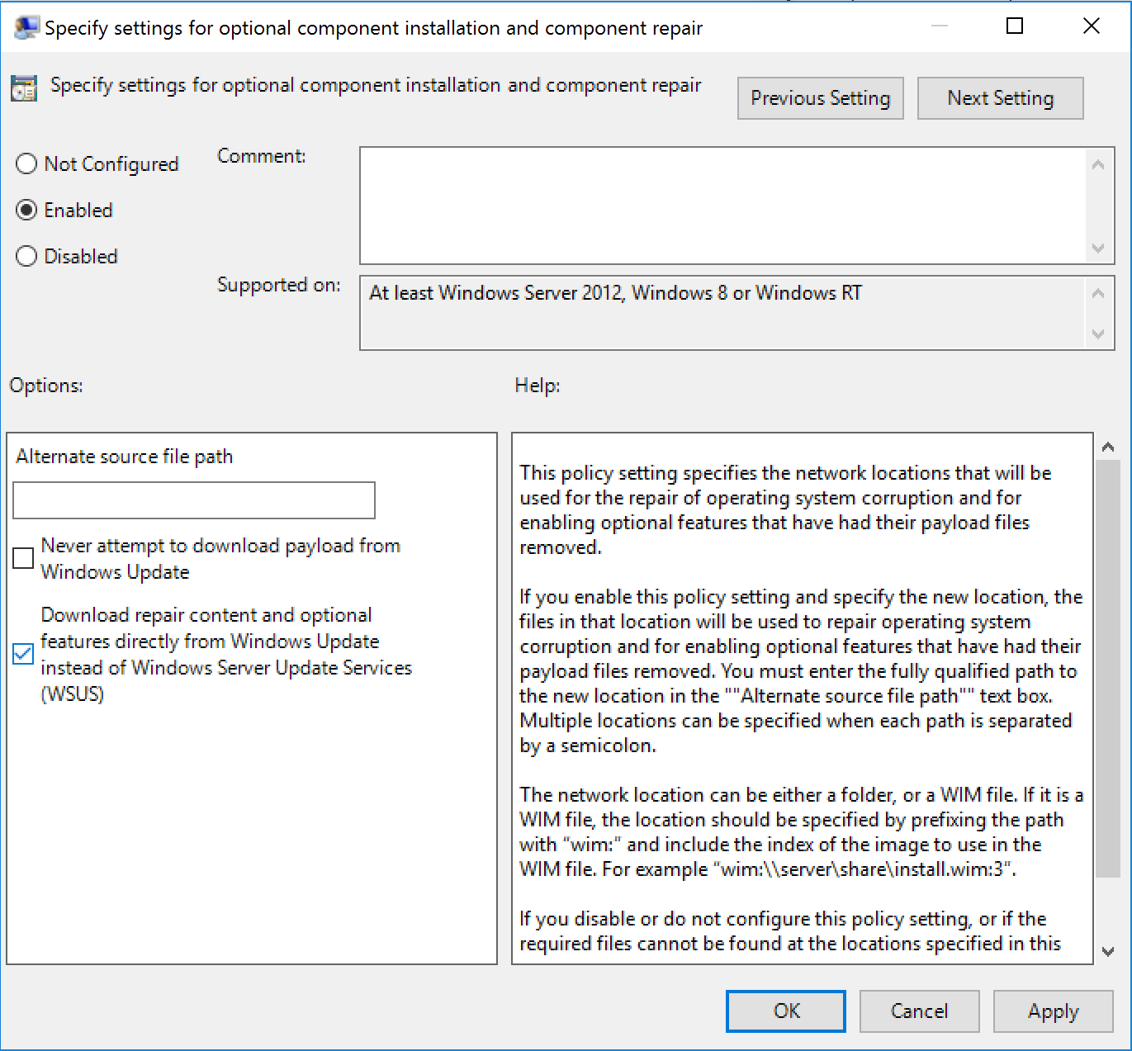Click the policy setting icon beside the heading

click(x=24, y=88)
